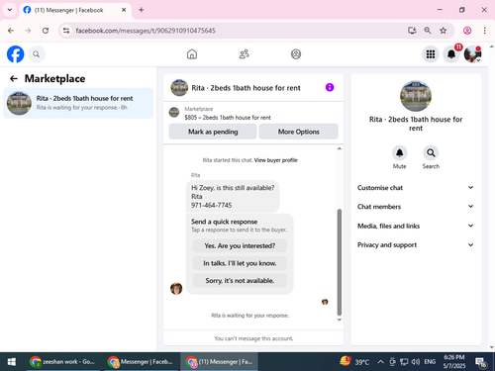Open the Facebook menu grid icon
Viewport: 495px width, 371px height.
(x=431, y=54)
